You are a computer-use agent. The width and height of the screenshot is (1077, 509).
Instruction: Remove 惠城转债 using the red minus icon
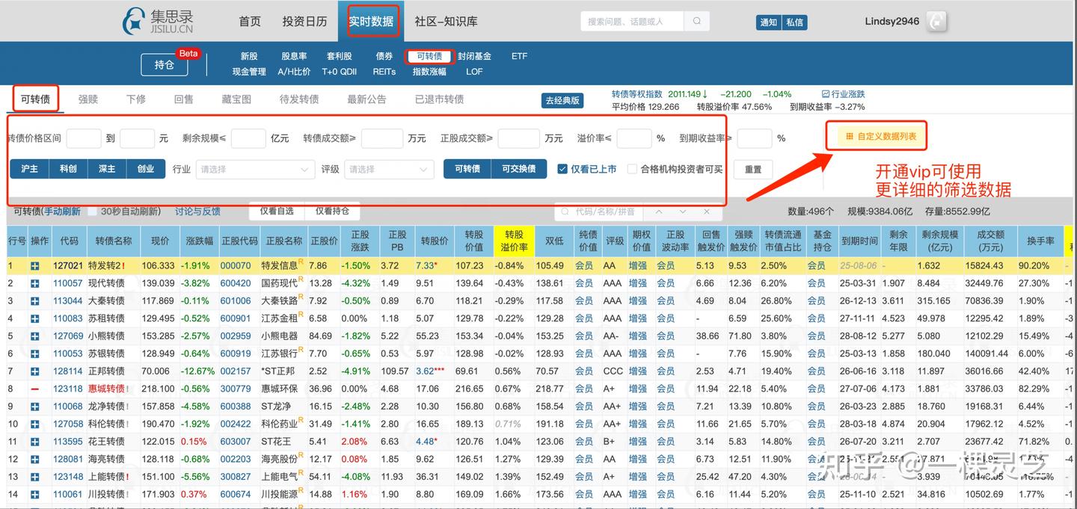click(x=35, y=389)
